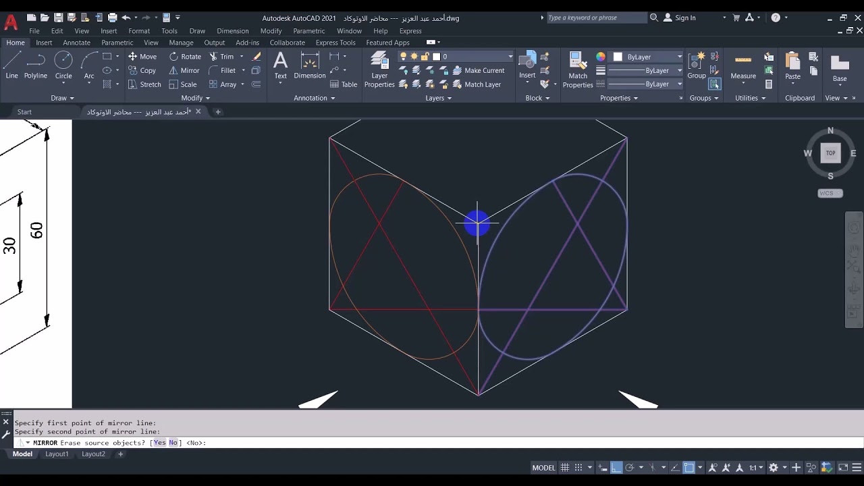Click in the keyword search field

pos(596,18)
